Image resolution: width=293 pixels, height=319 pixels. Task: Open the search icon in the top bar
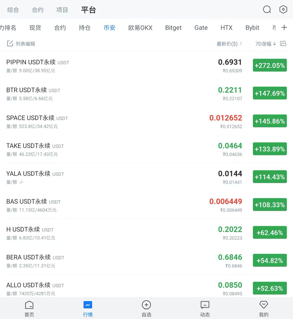pyautogui.click(x=267, y=9)
